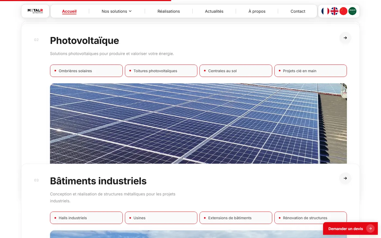The width and height of the screenshot is (381, 238).
Task: Select the UK flag for English
Action: tap(334, 11)
